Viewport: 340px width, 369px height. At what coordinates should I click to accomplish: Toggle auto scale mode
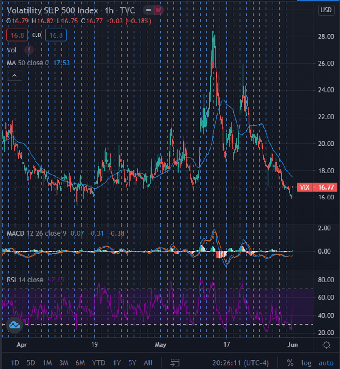coord(326,362)
